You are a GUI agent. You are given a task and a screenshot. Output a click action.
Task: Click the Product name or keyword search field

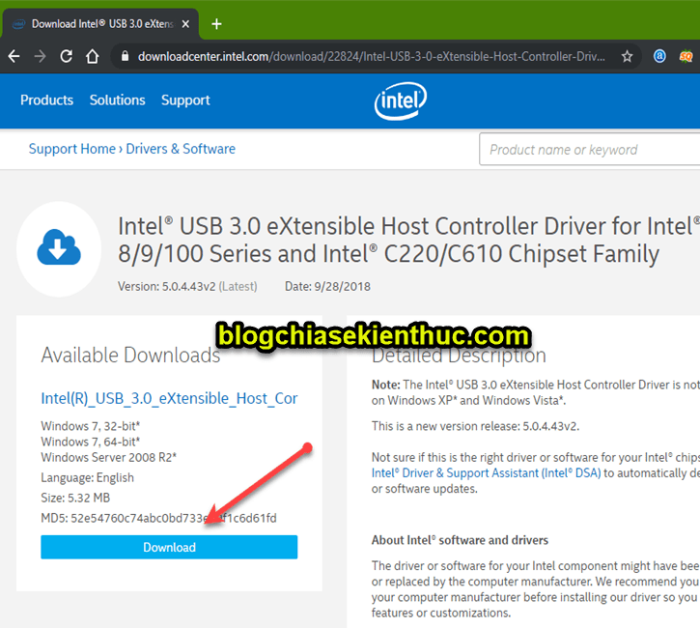[589, 149]
